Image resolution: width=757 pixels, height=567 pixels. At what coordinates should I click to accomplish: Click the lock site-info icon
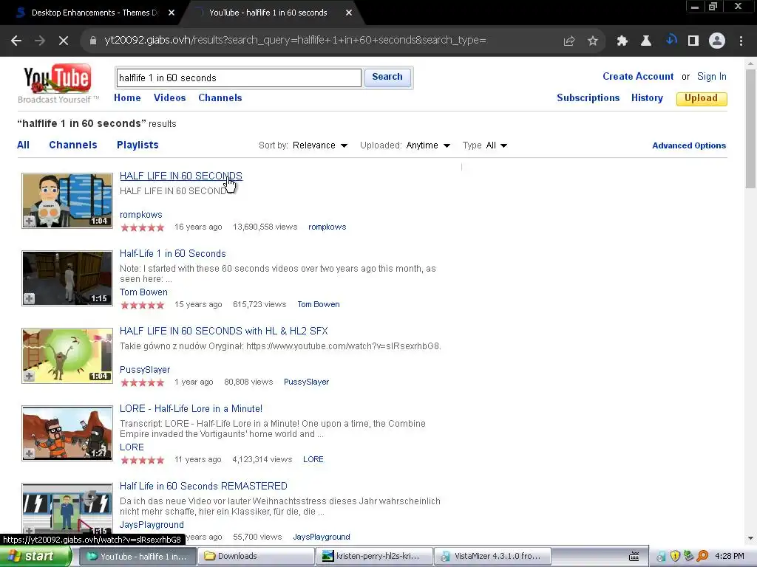pyautogui.click(x=93, y=41)
